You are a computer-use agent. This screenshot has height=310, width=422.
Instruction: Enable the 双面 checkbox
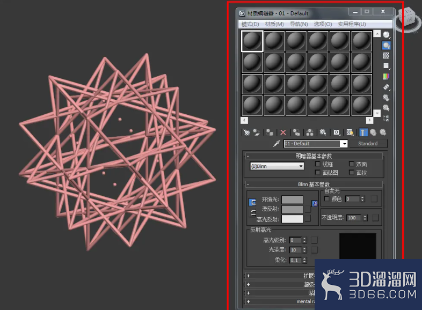coord(352,164)
